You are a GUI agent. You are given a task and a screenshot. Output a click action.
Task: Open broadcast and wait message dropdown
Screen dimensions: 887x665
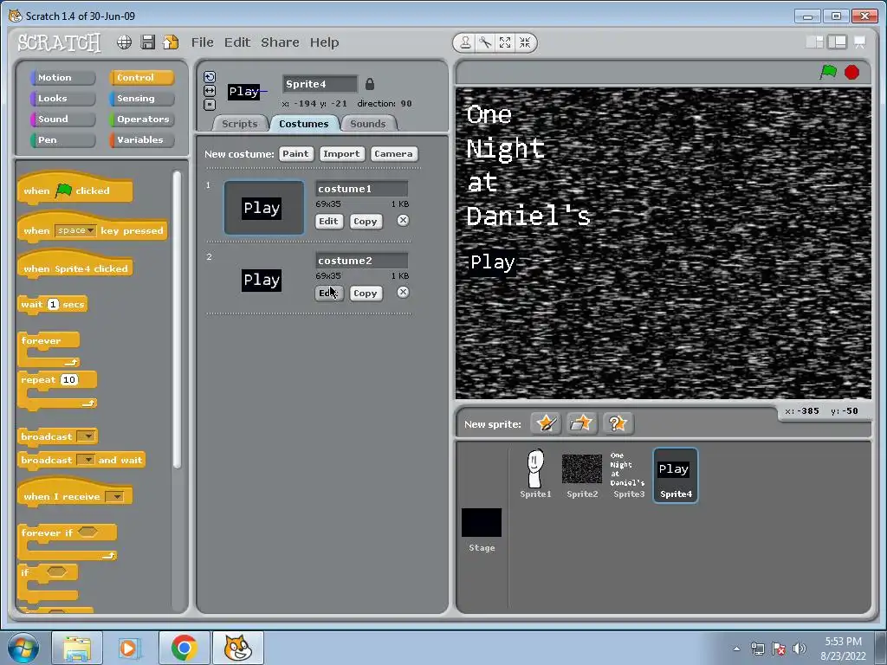(x=86, y=460)
